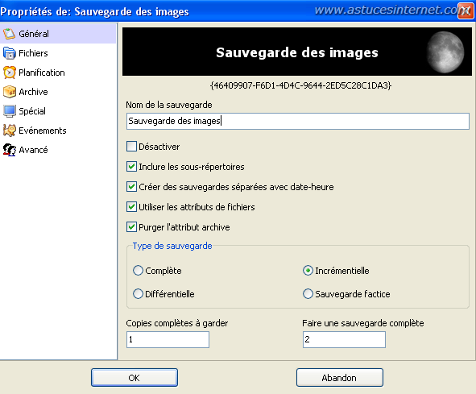
Task: Close the Propriétés dialog window
Action: coord(465,10)
